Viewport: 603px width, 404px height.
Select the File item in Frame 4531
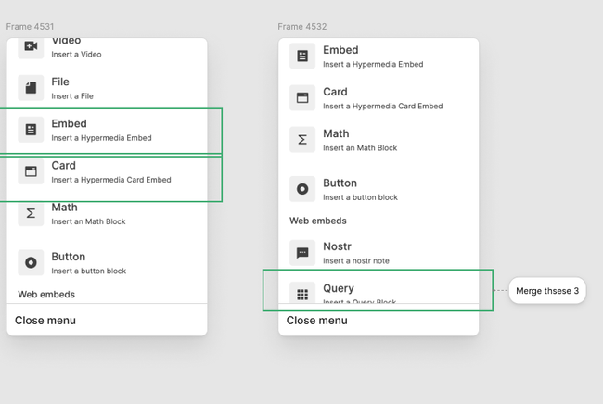tap(107, 88)
